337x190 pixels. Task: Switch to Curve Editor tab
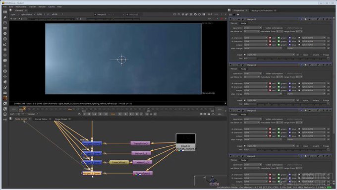point(41,119)
